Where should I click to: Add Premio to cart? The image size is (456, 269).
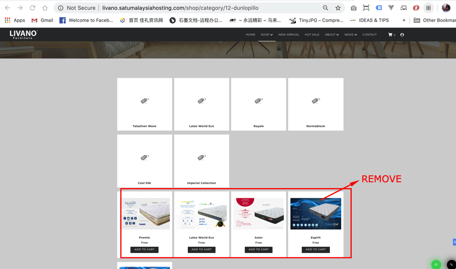[144, 249]
